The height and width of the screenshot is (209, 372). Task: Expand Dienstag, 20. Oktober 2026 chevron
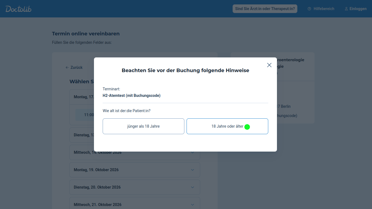click(x=193, y=187)
